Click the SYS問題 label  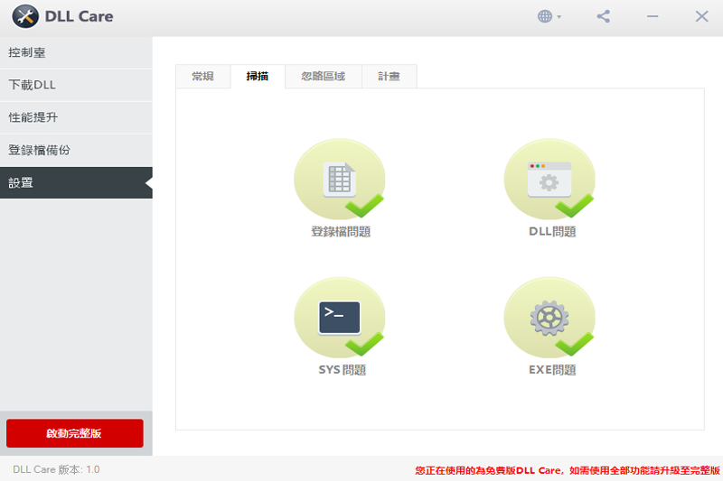point(343,370)
